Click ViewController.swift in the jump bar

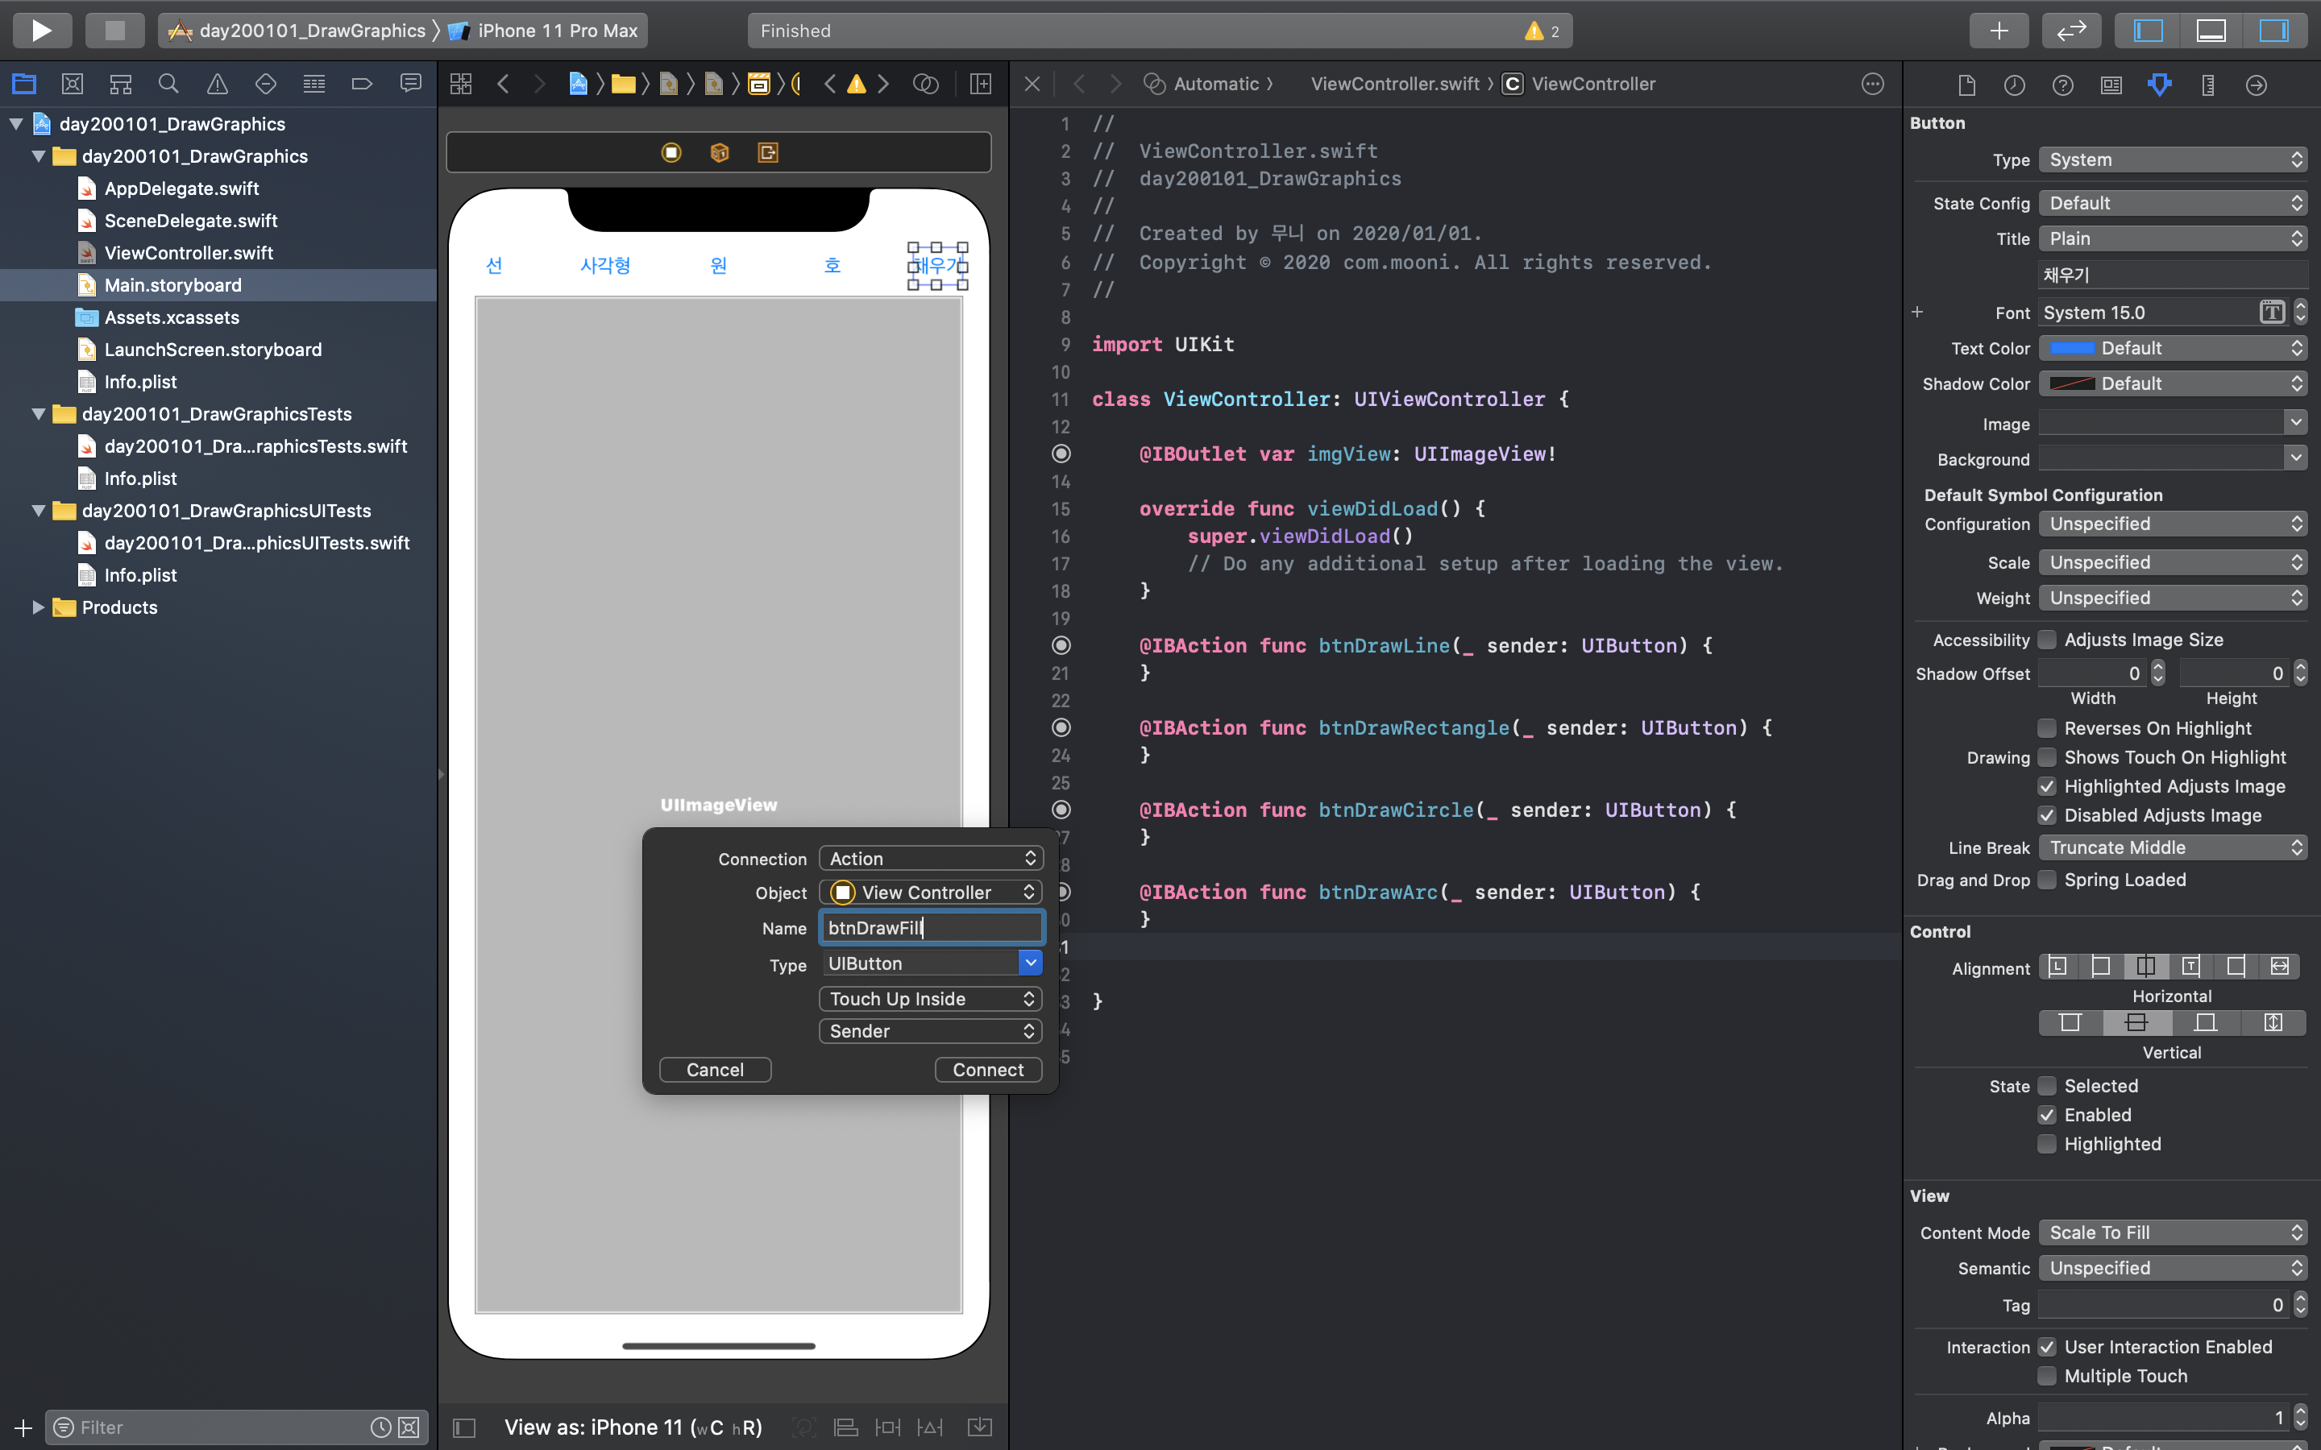point(1394,85)
